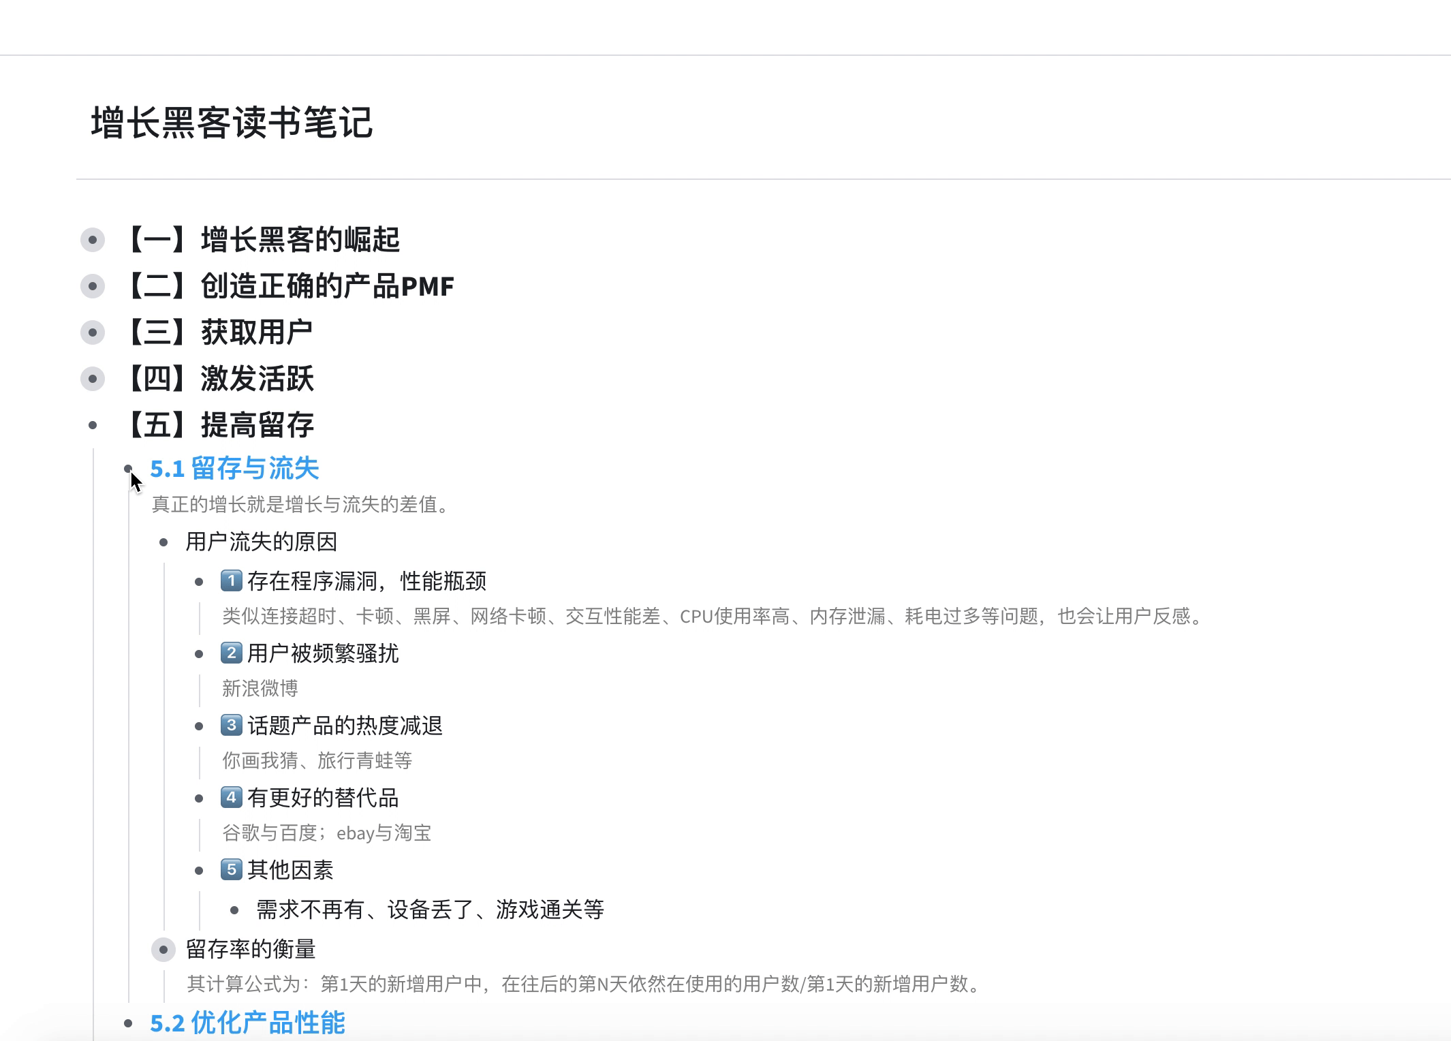The width and height of the screenshot is (1451, 1041).
Task: Expand collapsed bullet beside 【四】激发活跃
Action: point(93,379)
